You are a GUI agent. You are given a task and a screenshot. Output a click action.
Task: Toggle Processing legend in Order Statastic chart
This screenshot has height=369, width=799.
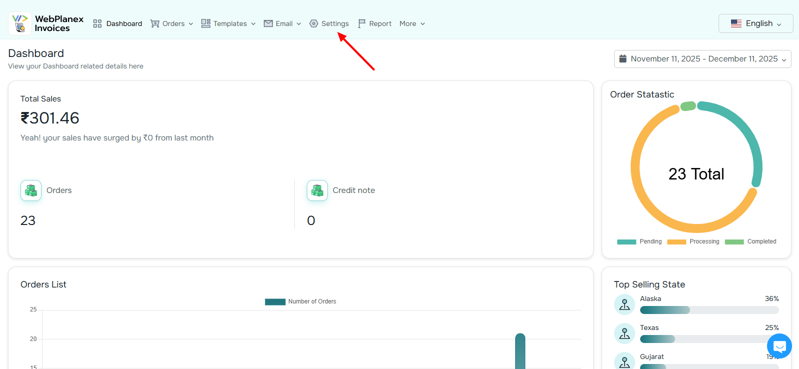tap(693, 241)
